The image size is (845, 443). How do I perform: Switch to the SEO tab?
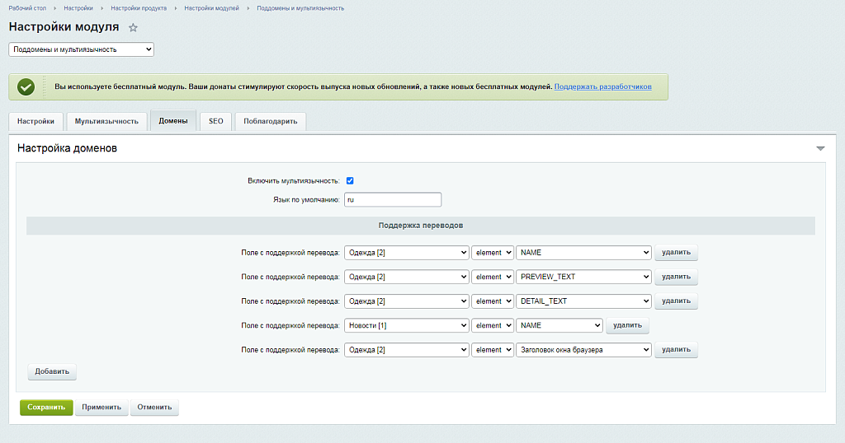point(215,121)
